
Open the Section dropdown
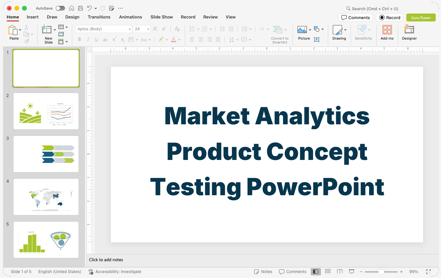pyautogui.click(x=63, y=42)
